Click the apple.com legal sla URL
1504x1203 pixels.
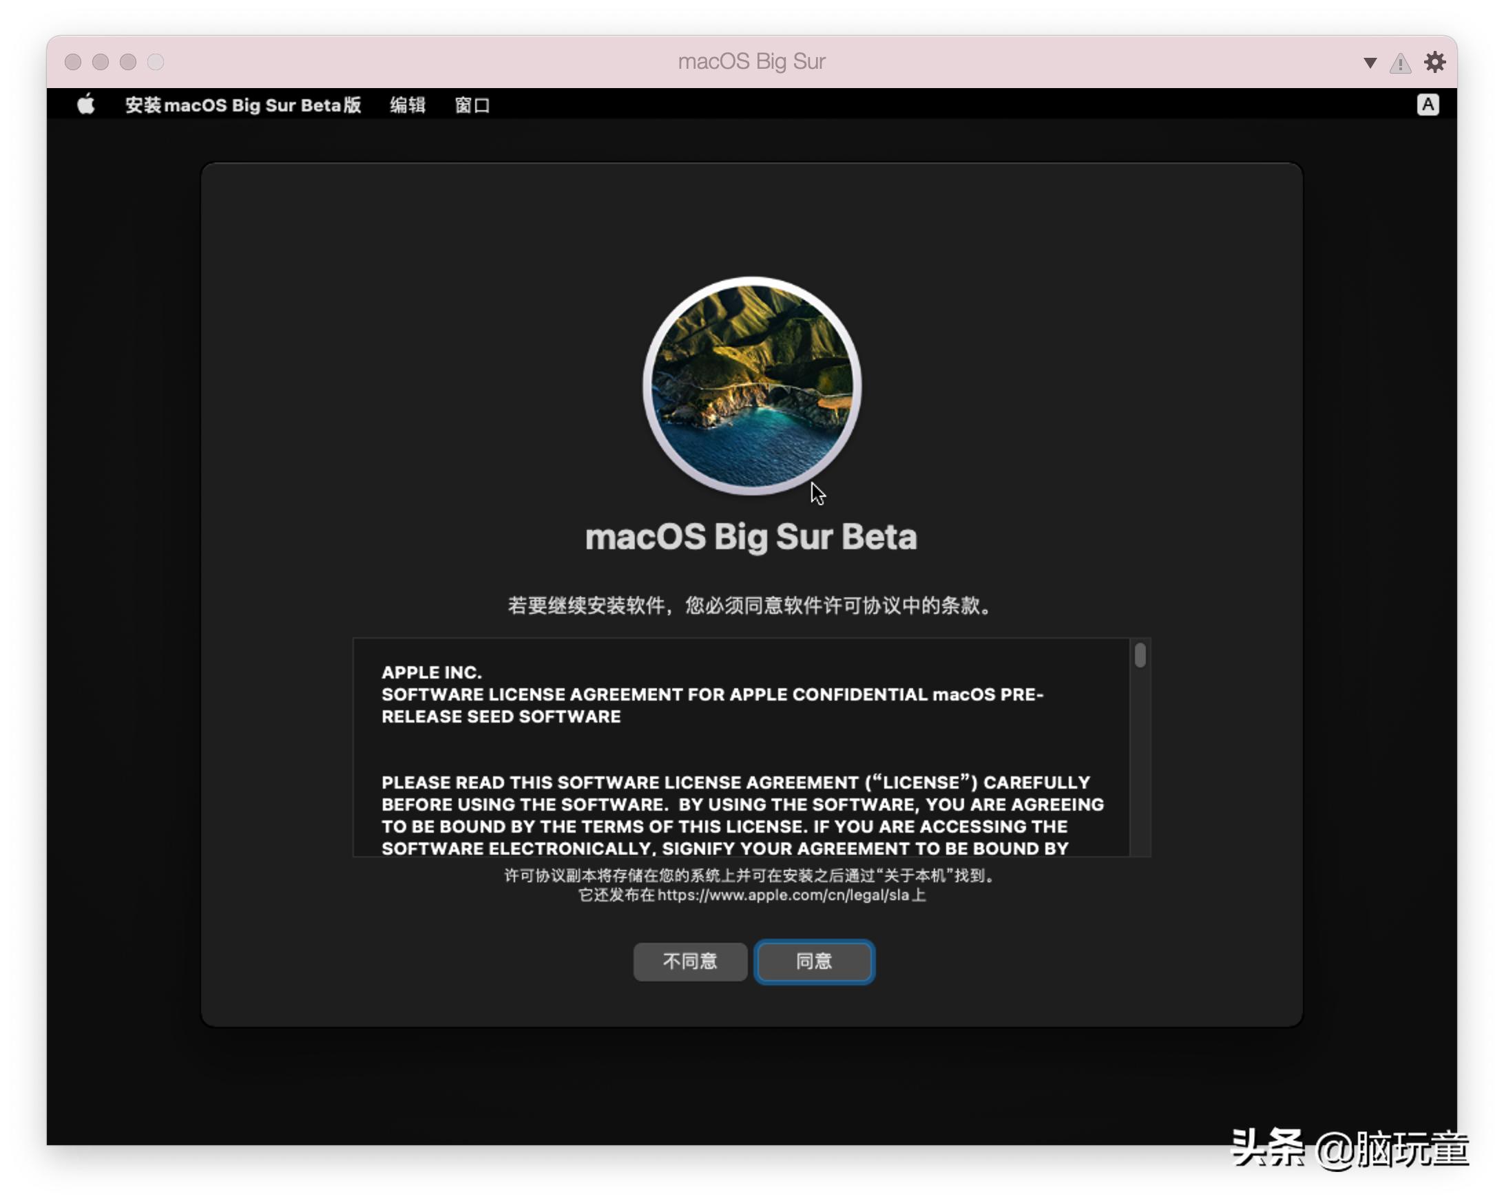pos(783,895)
